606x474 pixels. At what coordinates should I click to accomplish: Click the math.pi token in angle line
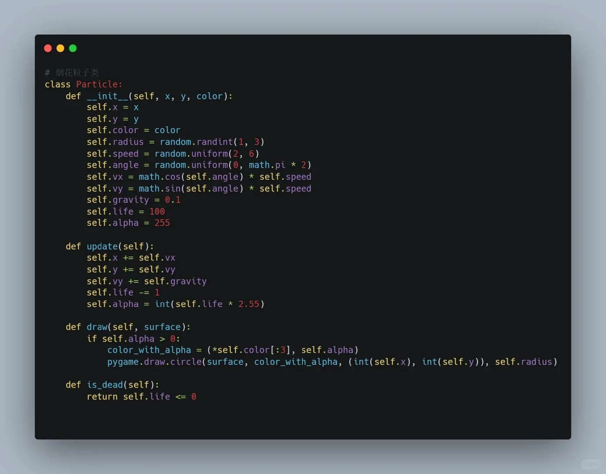tap(267, 165)
